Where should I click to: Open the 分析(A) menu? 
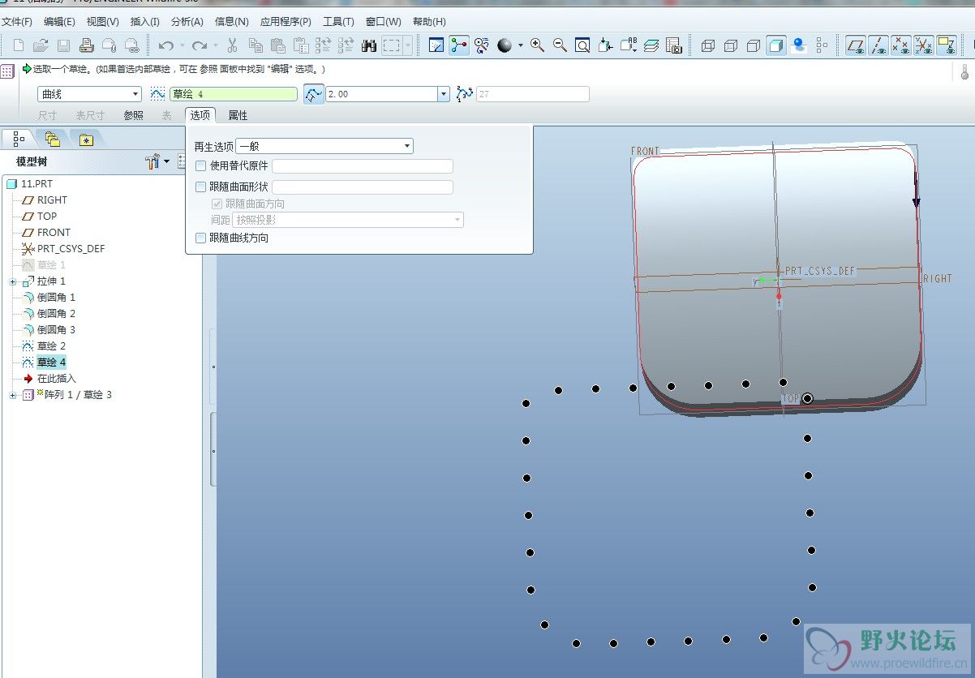click(187, 22)
